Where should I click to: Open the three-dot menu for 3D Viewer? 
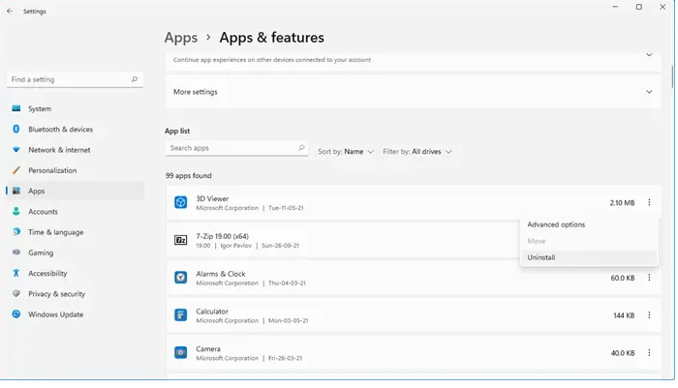point(649,202)
